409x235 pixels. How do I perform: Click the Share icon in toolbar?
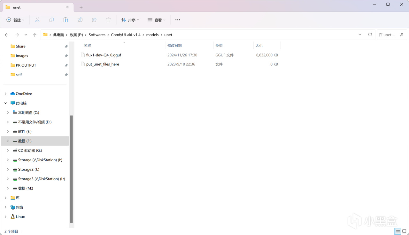pyautogui.click(x=94, y=20)
